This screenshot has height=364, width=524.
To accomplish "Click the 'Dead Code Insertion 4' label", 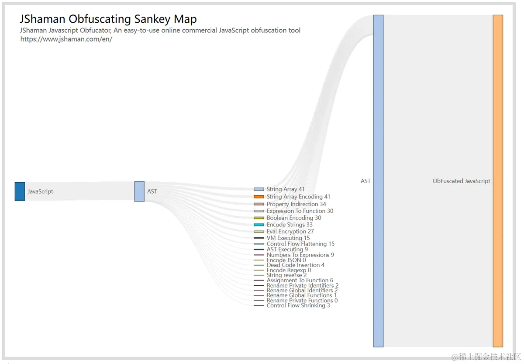I will click(x=296, y=265).
